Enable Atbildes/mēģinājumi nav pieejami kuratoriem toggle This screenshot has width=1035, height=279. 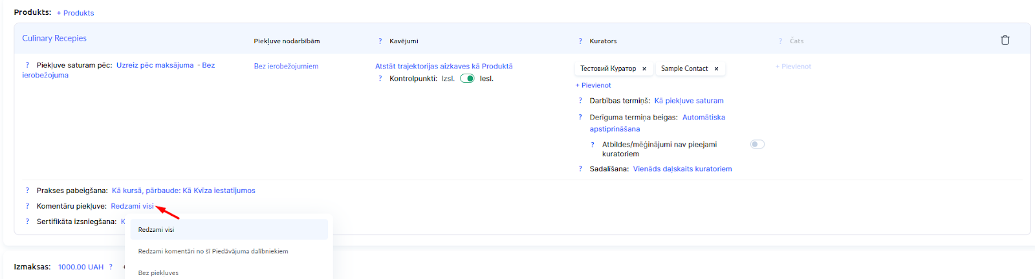pyautogui.click(x=757, y=145)
